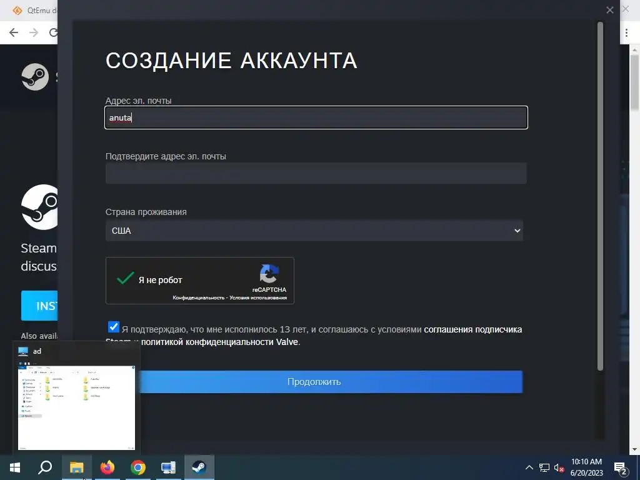Go forward in the browser
Screen dimensions: 640x480
[34, 32]
